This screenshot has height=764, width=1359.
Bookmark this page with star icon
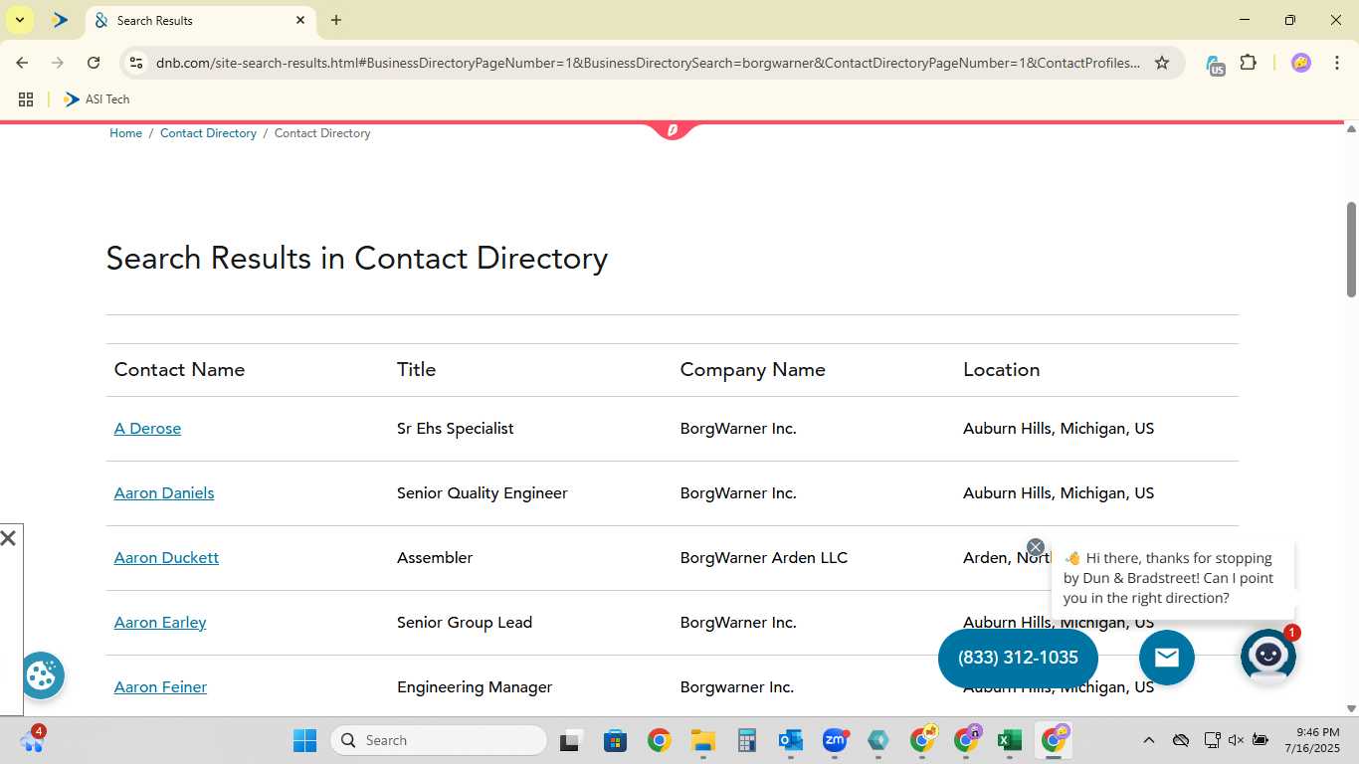1162,63
